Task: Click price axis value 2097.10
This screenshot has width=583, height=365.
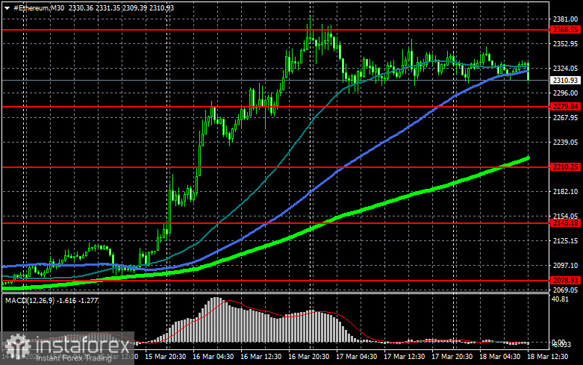Action: point(566,266)
